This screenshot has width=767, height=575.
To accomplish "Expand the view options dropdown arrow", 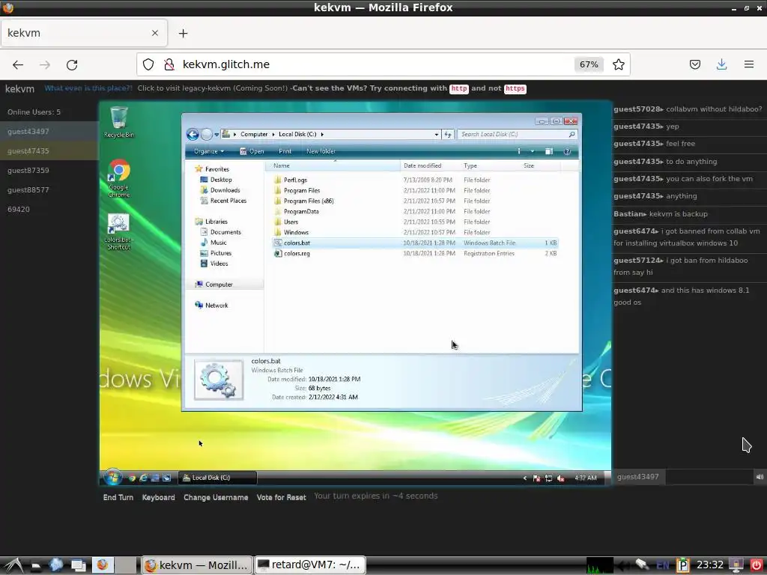I will [533, 151].
